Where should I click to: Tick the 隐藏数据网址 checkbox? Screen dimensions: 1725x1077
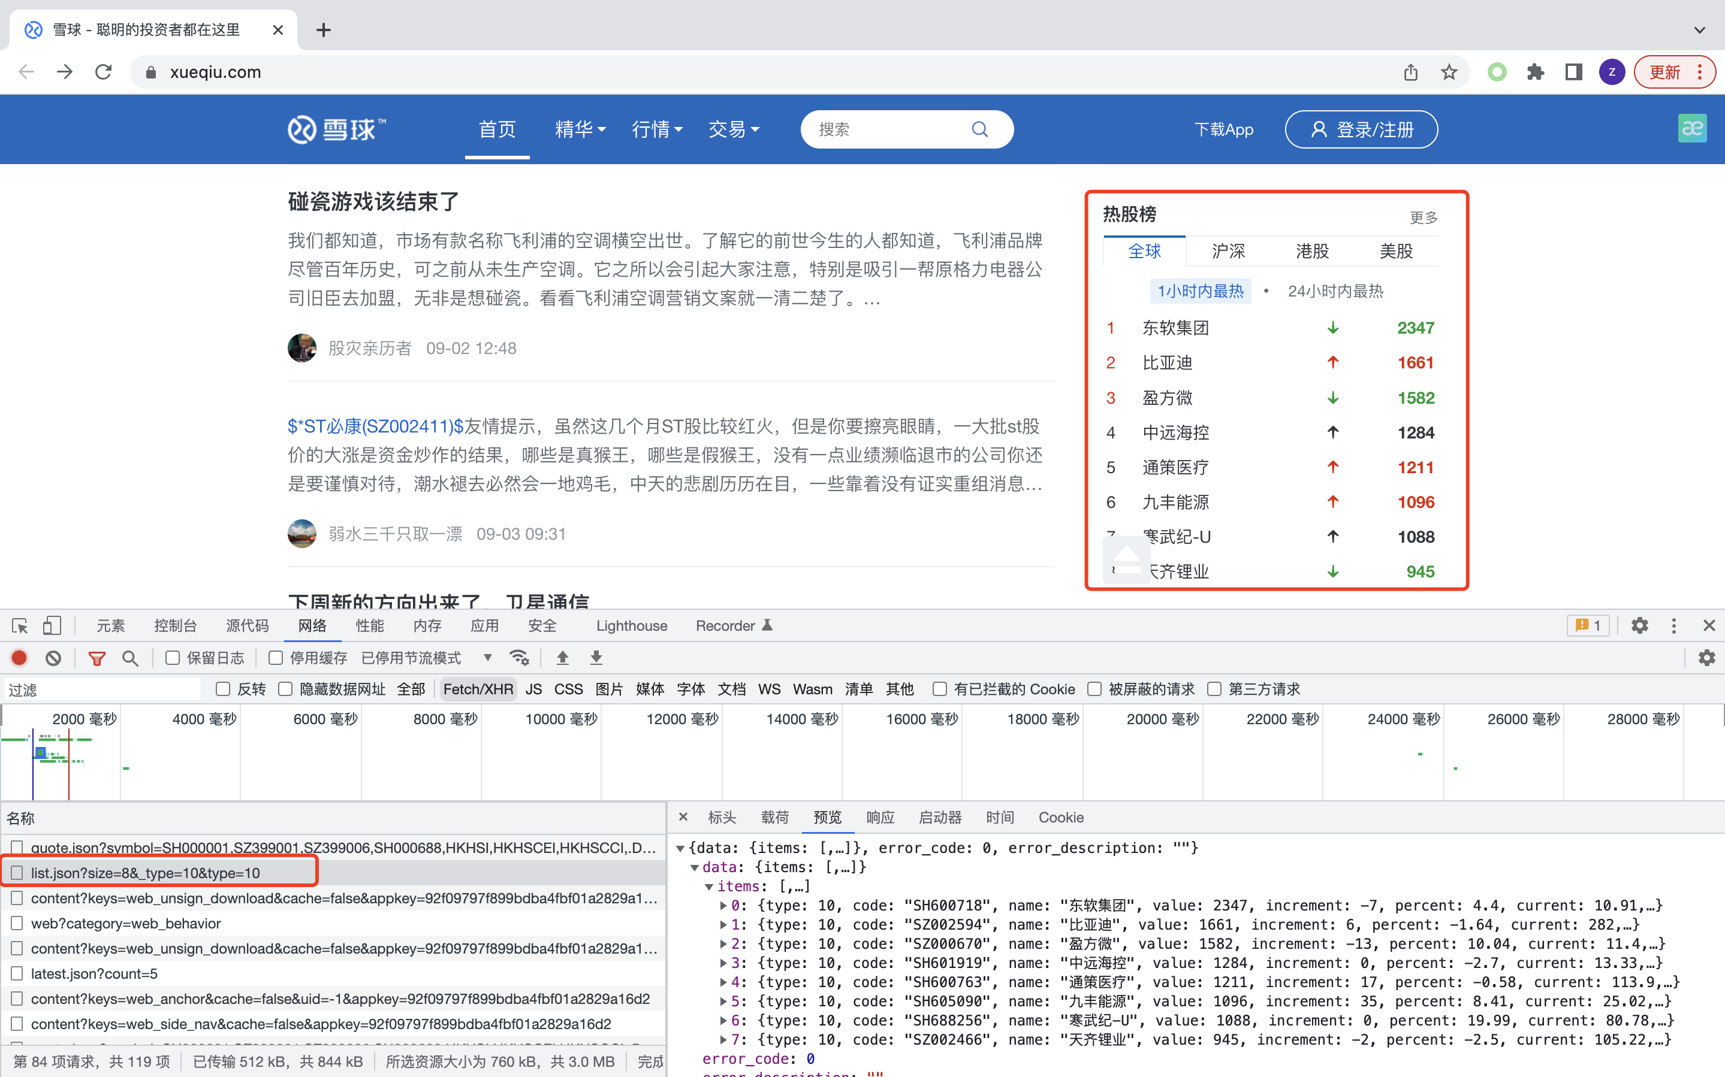(286, 689)
